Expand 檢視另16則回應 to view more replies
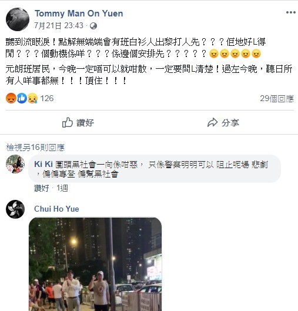298x311 pixels. [x=35, y=147]
